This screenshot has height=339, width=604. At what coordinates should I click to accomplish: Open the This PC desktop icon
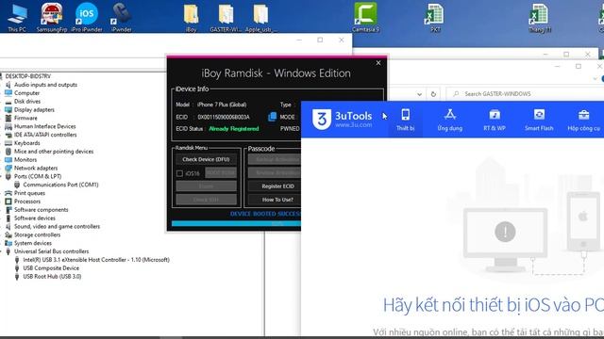click(17, 17)
